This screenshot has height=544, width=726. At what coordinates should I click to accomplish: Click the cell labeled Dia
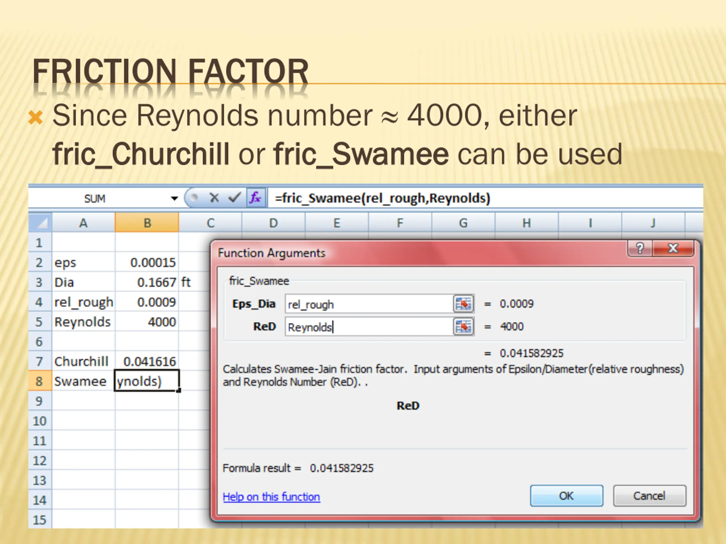83,282
